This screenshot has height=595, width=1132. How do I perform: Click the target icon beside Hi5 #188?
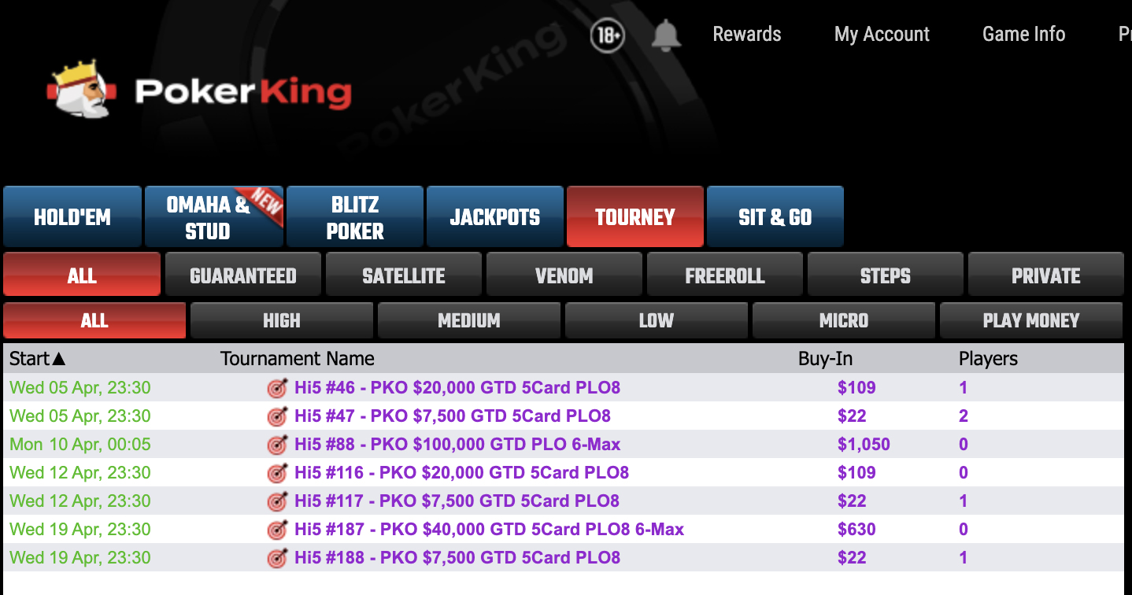tap(277, 558)
